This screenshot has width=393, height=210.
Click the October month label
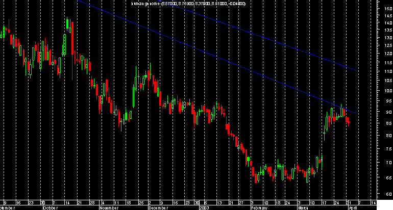(51, 208)
